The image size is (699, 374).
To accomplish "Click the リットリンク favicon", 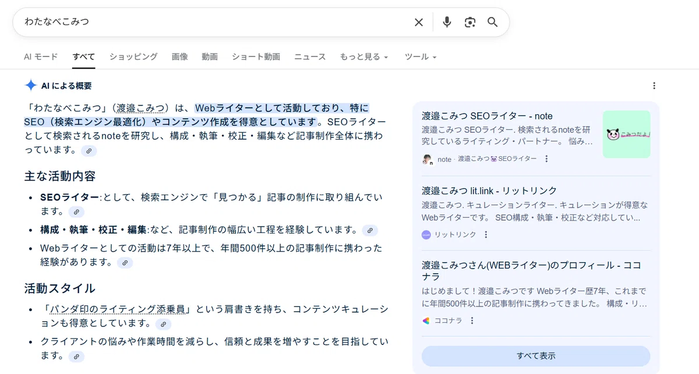I will tap(426, 235).
